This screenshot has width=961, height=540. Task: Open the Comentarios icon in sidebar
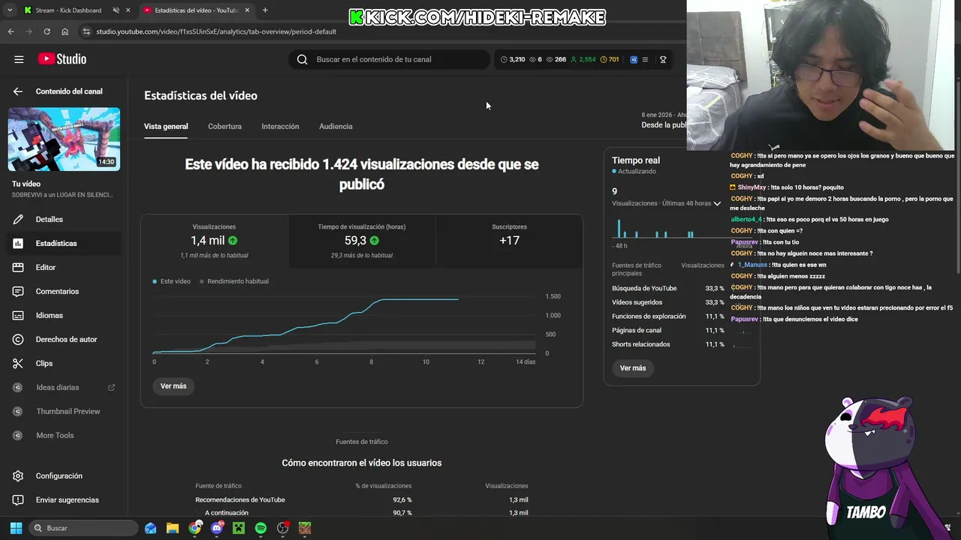18,292
